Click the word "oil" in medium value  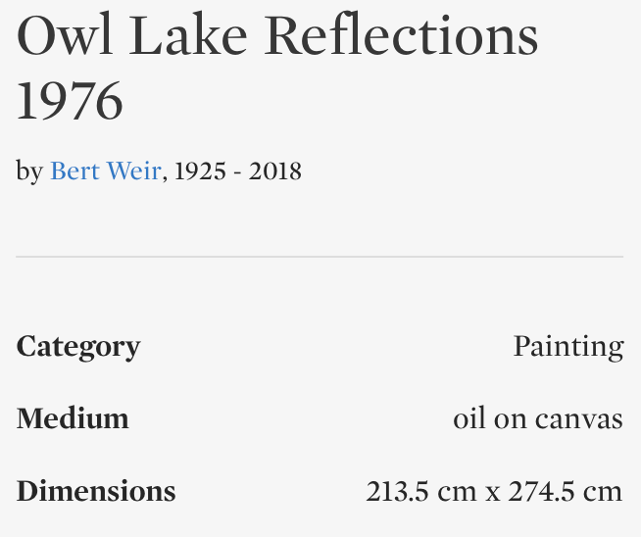pyautogui.click(x=468, y=419)
